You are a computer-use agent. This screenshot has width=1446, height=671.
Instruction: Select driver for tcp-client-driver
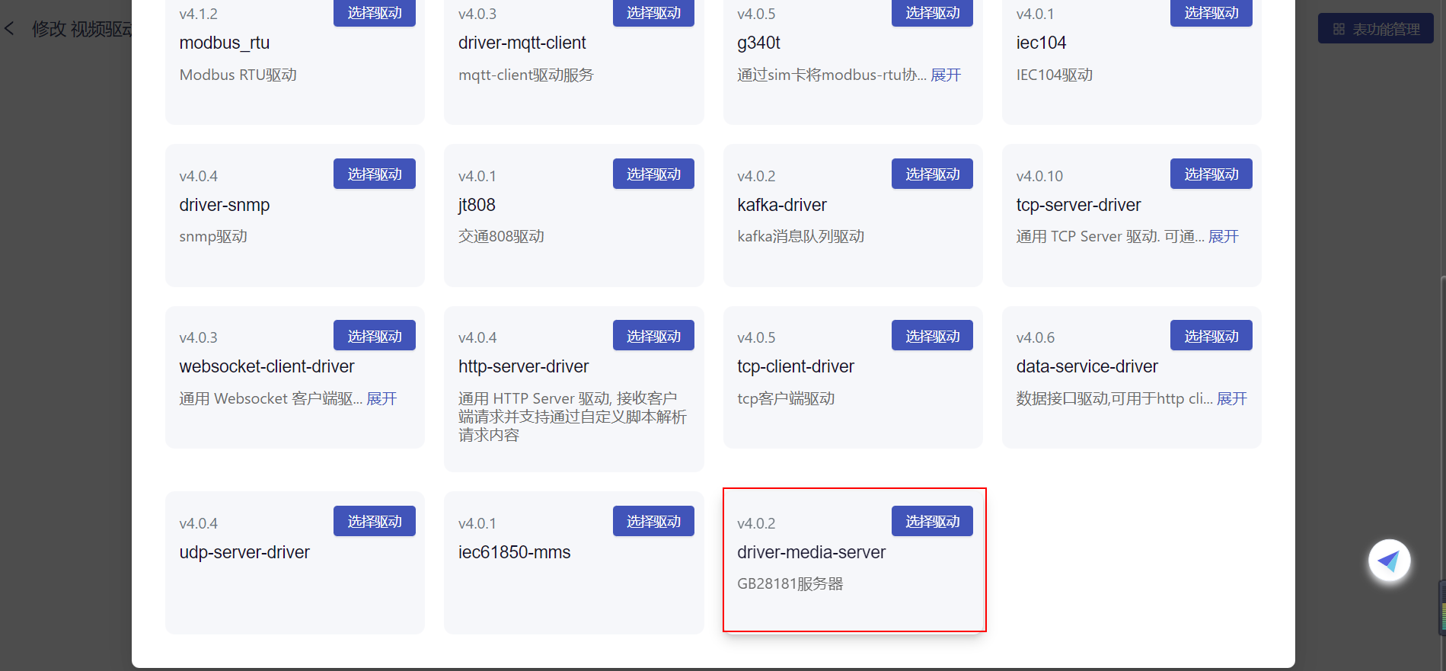click(932, 336)
